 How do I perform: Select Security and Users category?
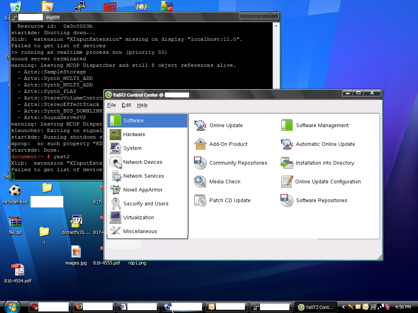[147, 204]
